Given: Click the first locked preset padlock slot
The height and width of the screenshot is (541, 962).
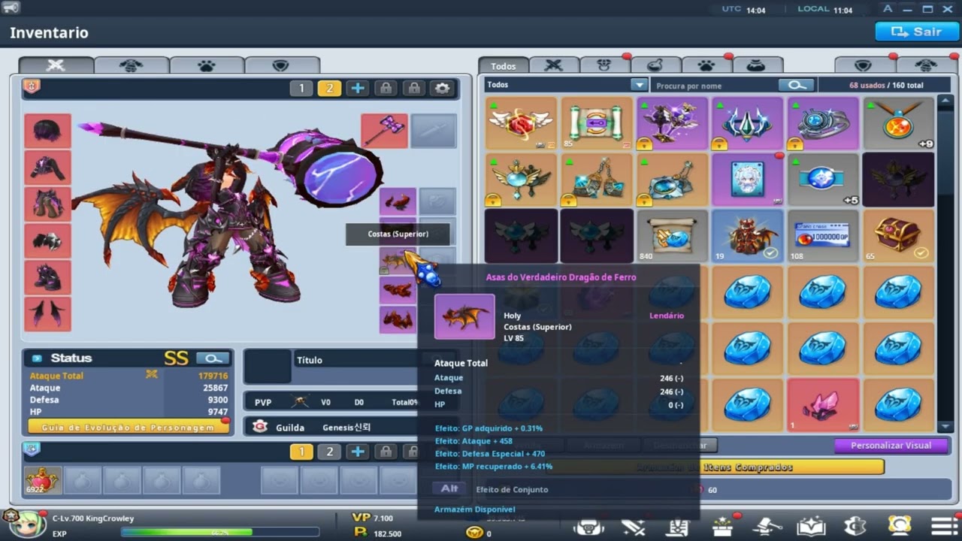Looking at the screenshot, I should point(386,88).
